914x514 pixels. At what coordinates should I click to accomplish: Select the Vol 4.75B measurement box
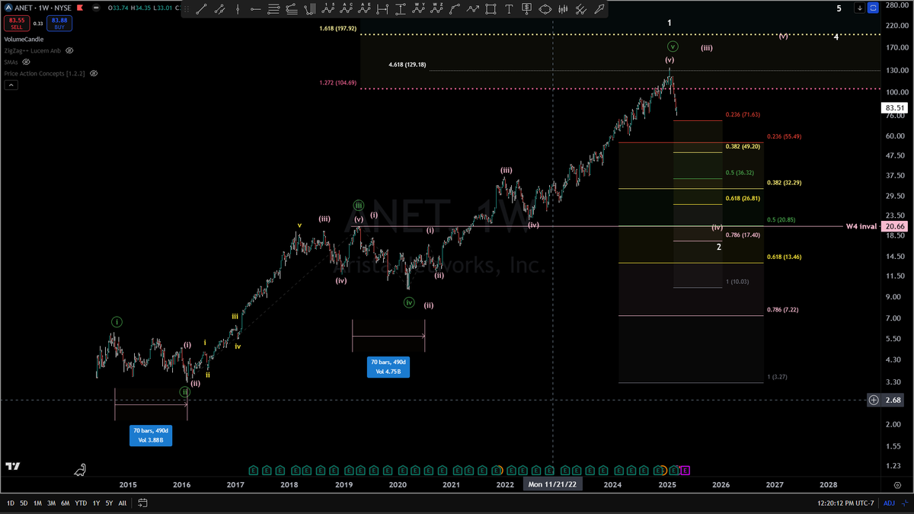pyautogui.click(x=389, y=367)
